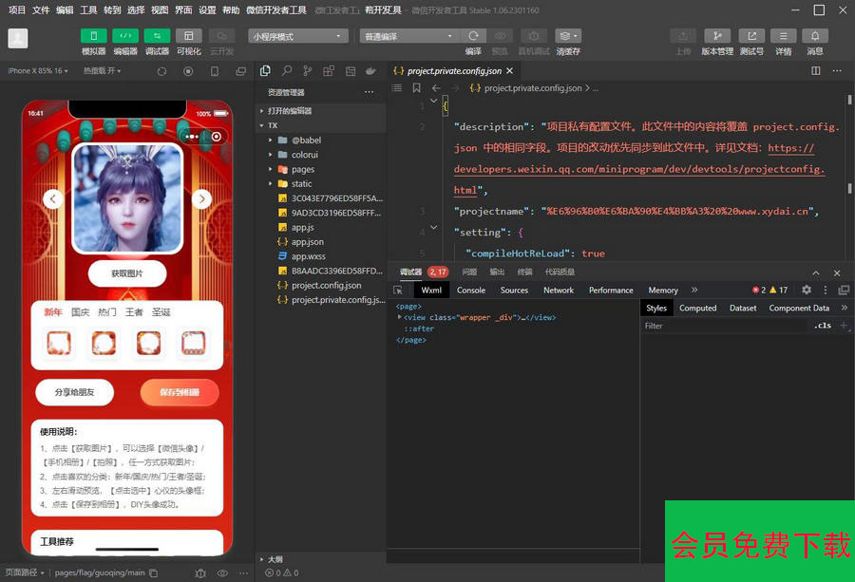Click the Filter styles input field
Viewport: 855px width, 582px height.
coord(723,326)
